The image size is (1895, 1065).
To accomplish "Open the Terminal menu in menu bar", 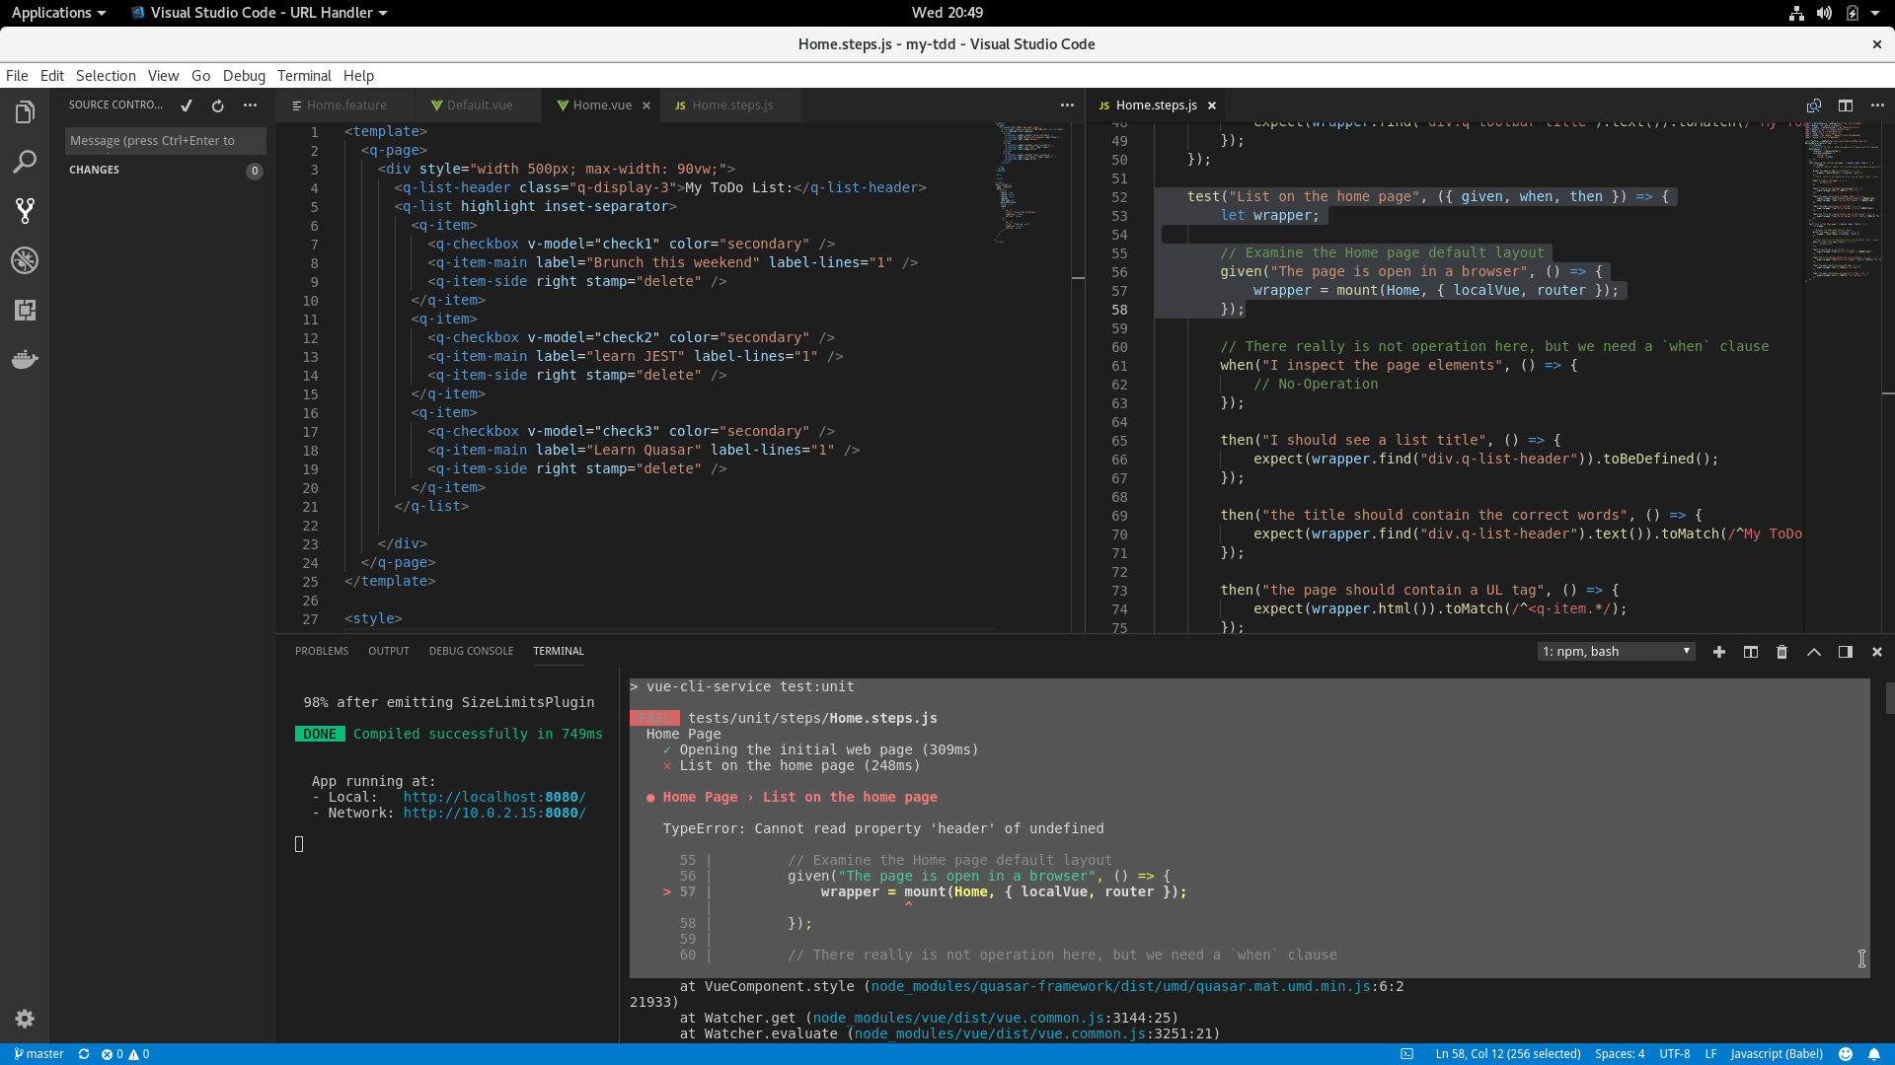I will click(304, 76).
